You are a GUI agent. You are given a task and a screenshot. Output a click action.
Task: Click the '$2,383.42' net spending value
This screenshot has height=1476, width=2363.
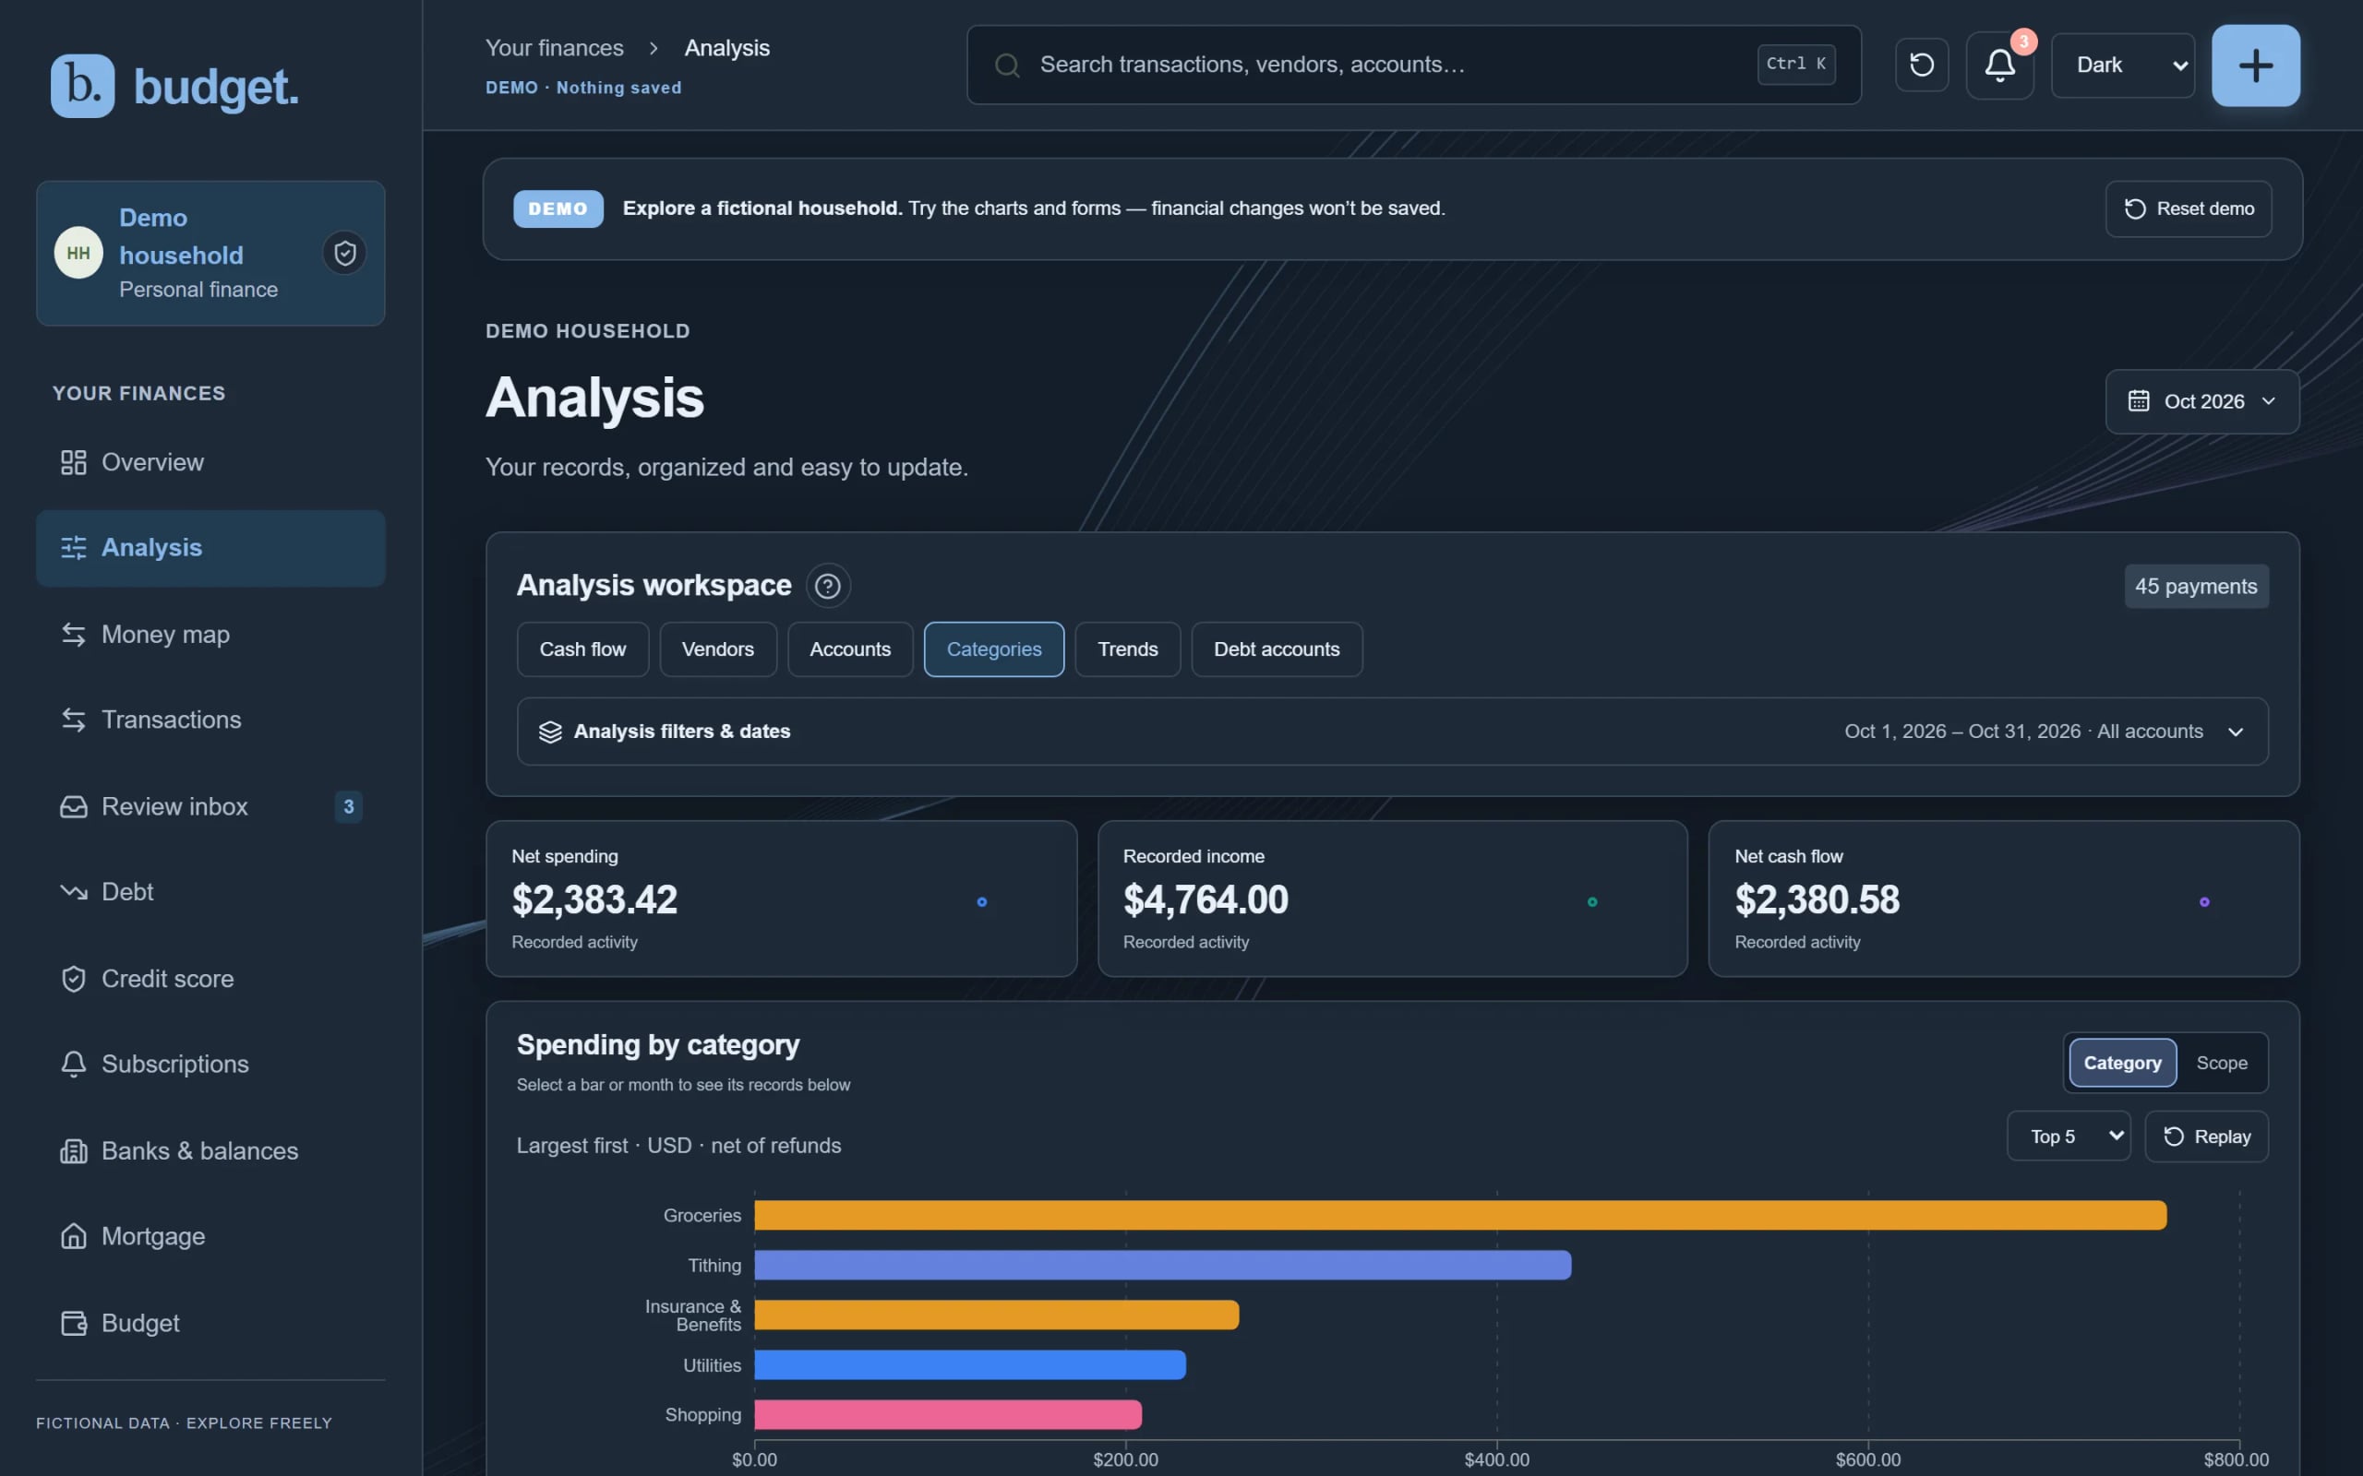[x=594, y=900]
